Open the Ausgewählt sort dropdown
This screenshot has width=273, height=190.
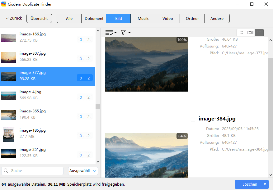(83, 171)
